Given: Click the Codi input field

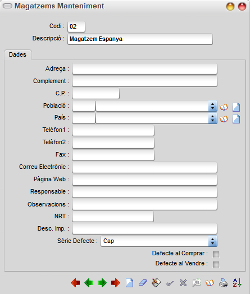Looking at the screenshot, I should click(x=76, y=26).
